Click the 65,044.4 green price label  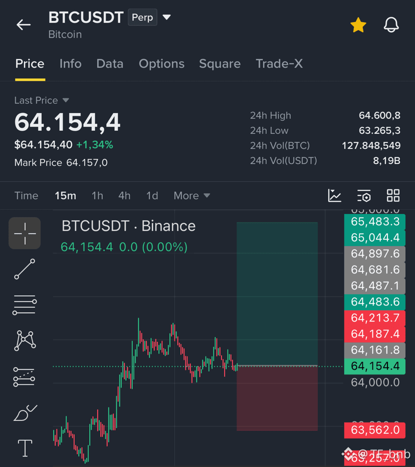pos(375,238)
